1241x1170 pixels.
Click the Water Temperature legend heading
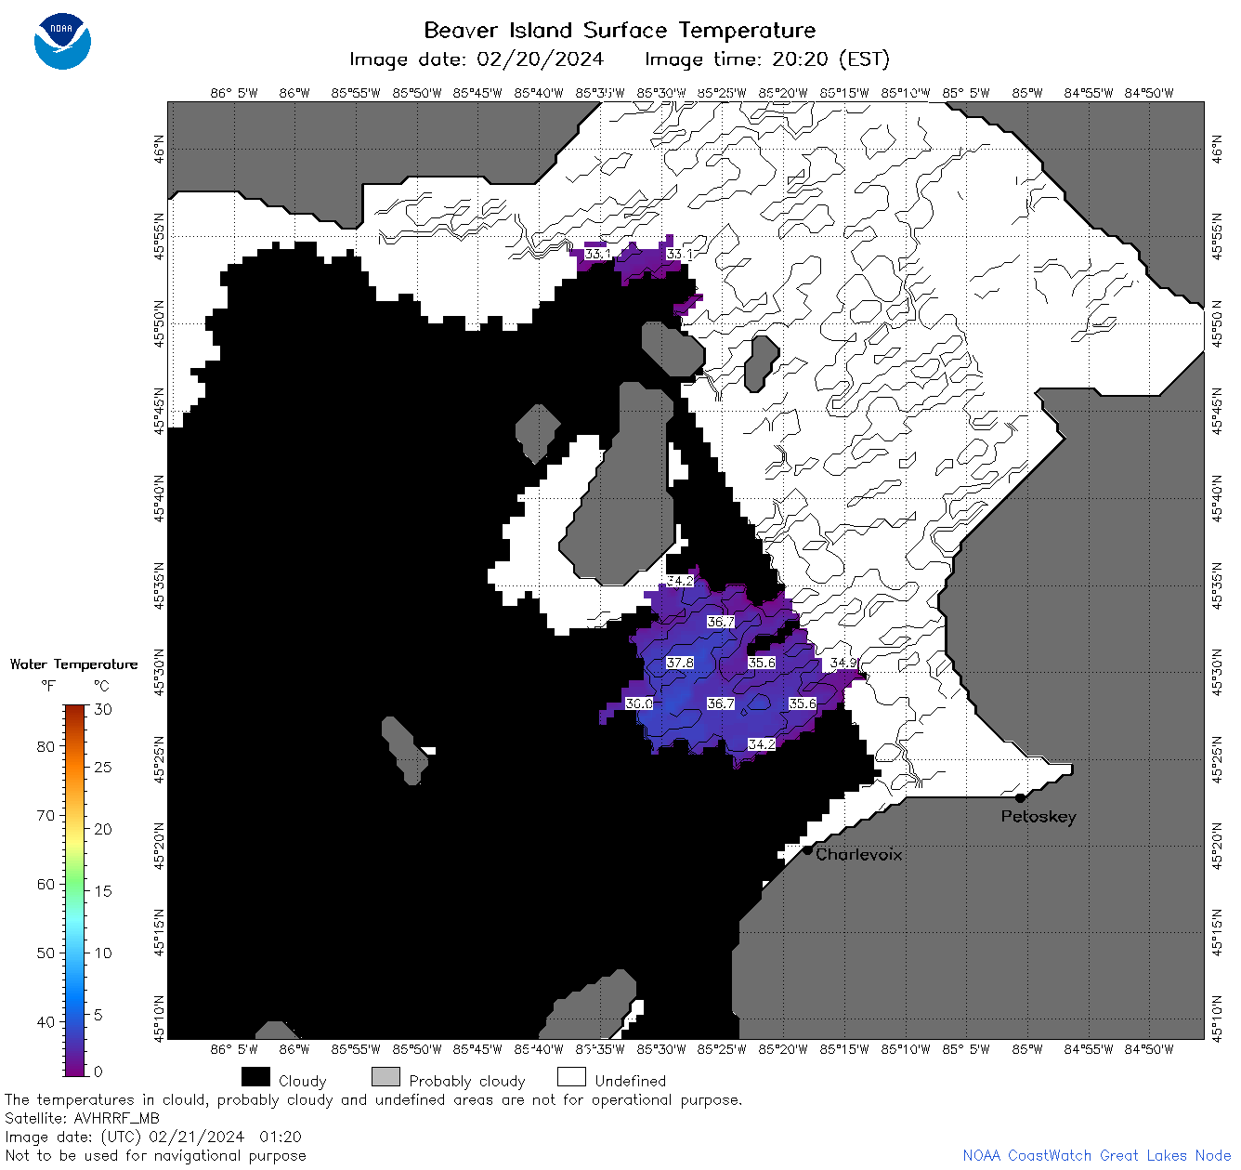pos(74,664)
